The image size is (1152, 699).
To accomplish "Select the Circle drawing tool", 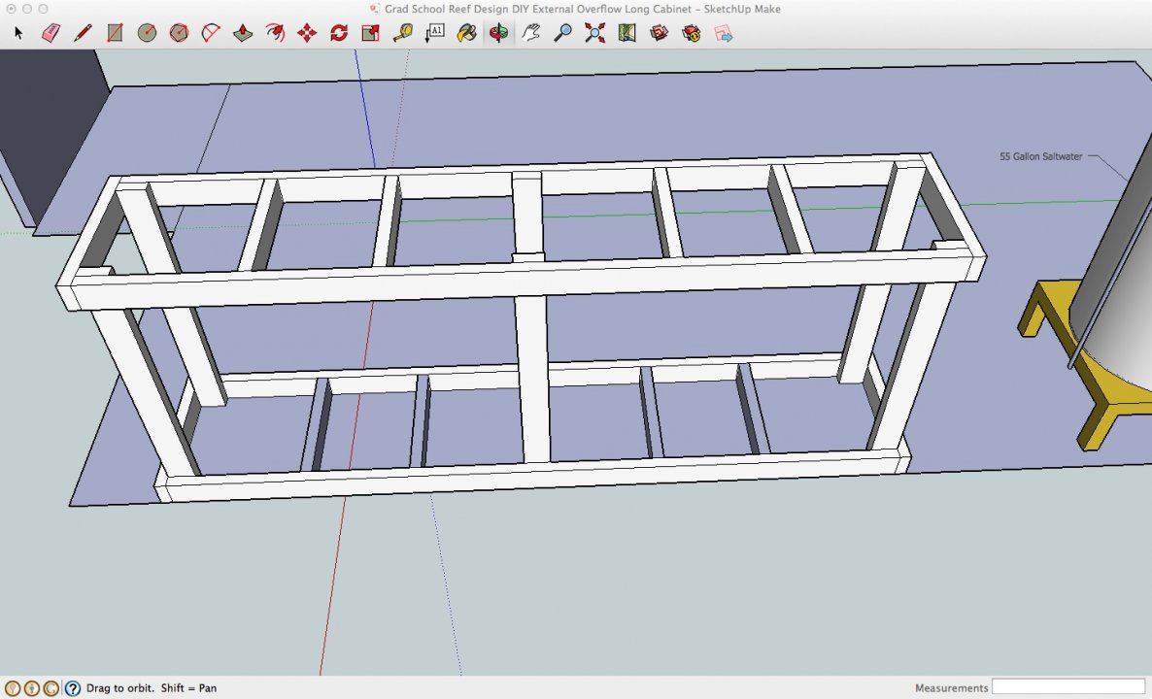I will (x=147, y=33).
